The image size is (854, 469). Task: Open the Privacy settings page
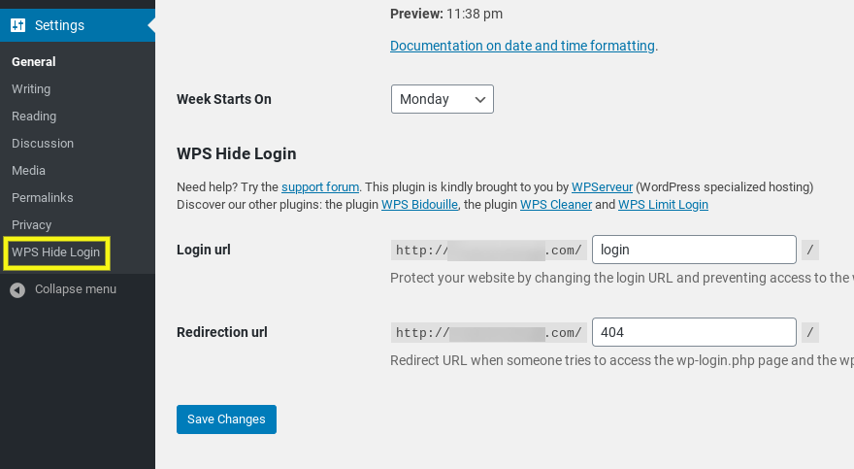pyautogui.click(x=32, y=225)
